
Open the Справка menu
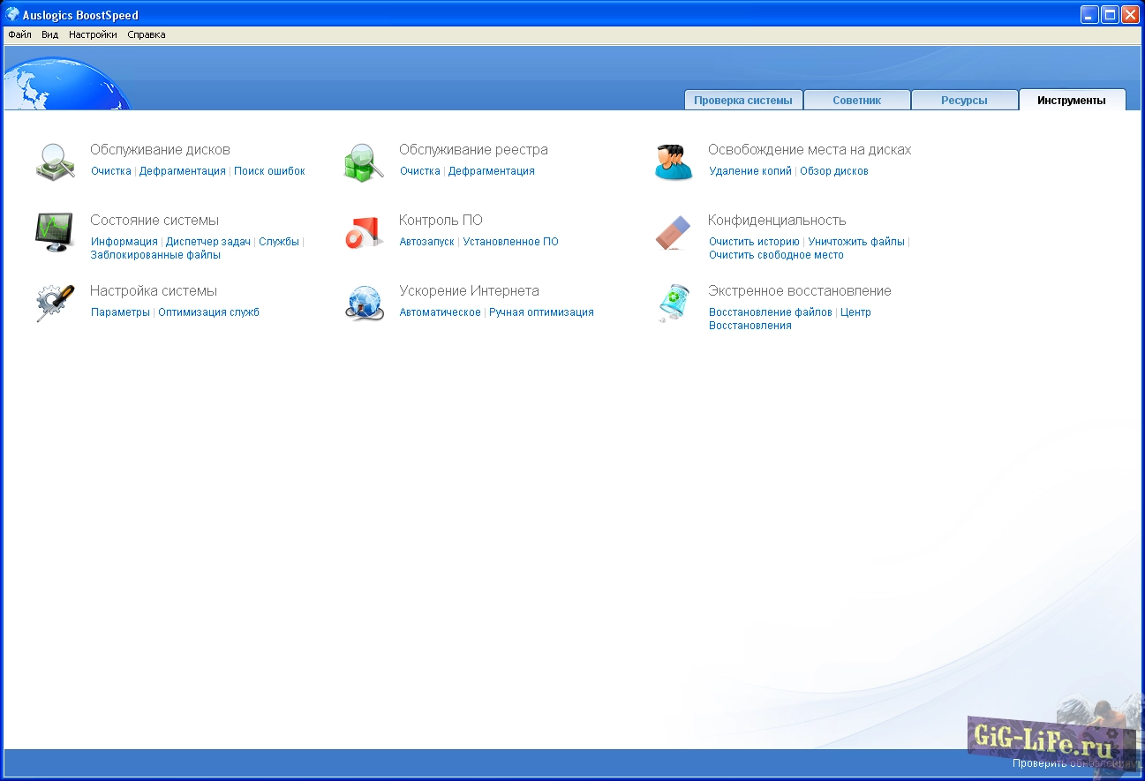click(147, 35)
